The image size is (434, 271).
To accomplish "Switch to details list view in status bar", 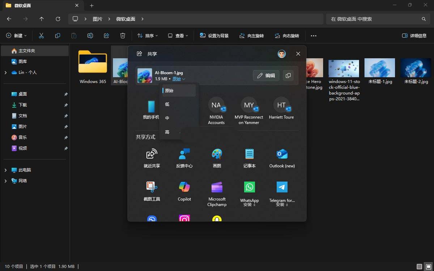I will (x=419, y=267).
